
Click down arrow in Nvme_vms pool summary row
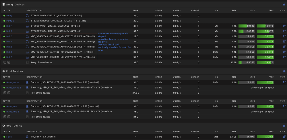5,117
